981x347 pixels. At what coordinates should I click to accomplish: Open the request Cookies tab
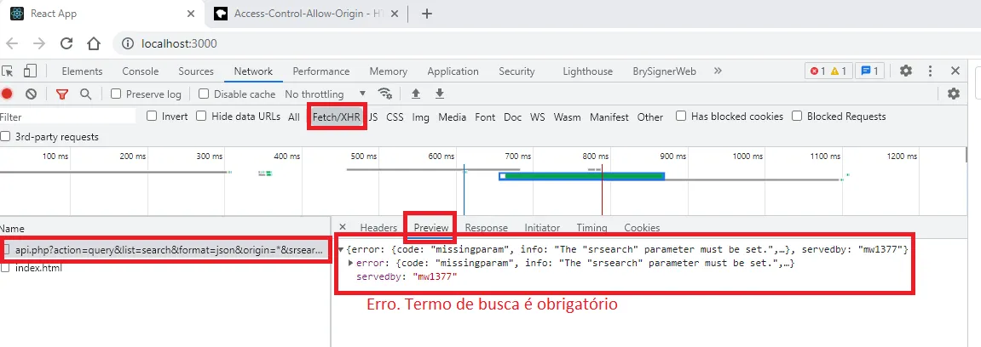642,227
